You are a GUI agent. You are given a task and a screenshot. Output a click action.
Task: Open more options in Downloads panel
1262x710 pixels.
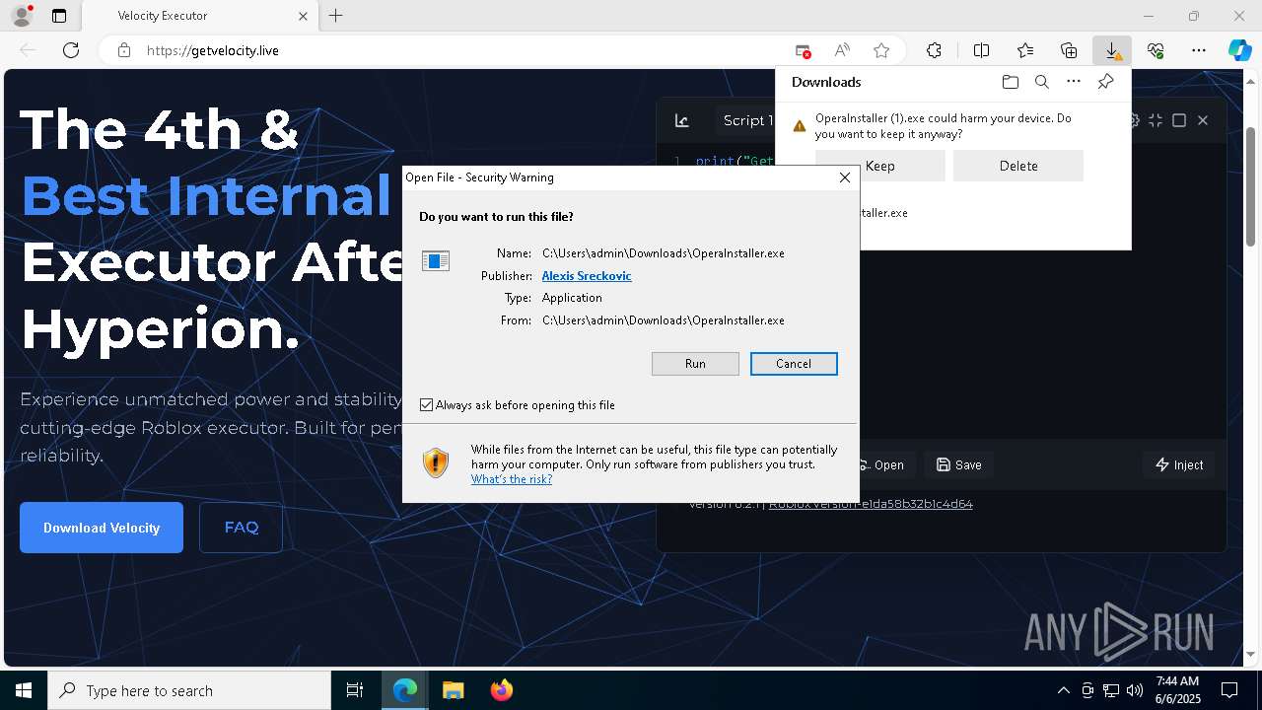pyautogui.click(x=1074, y=82)
